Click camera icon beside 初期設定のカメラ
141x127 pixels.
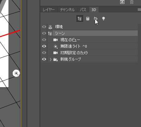55,53
